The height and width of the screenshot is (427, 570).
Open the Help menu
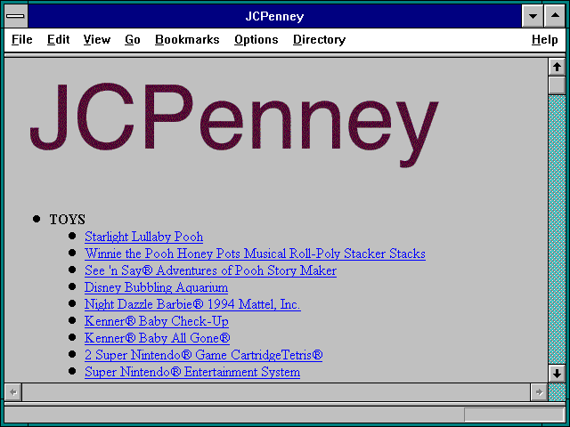pos(544,39)
